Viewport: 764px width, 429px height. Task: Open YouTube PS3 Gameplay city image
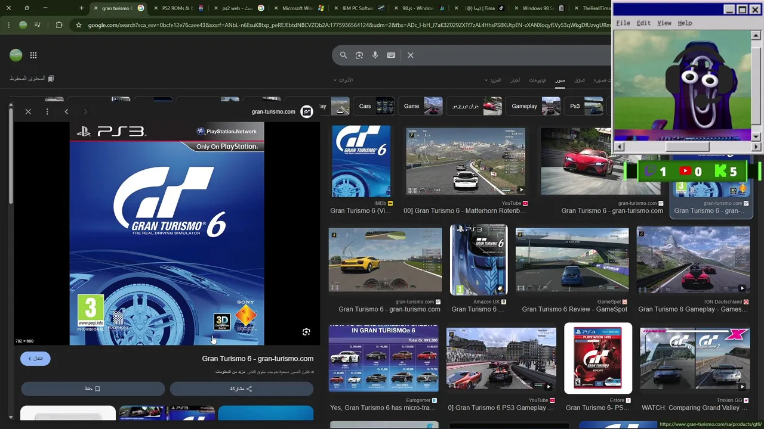click(x=501, y=359)
